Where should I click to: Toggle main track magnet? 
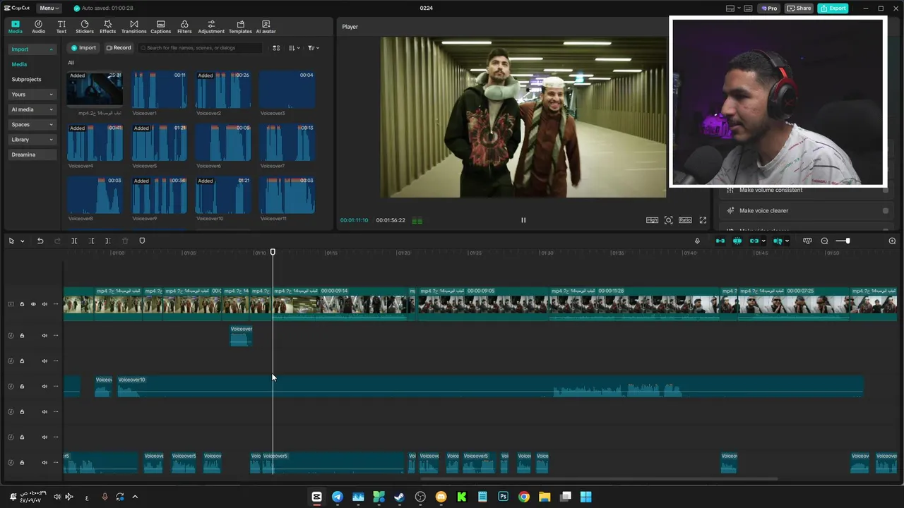click(x=720, y=241)
